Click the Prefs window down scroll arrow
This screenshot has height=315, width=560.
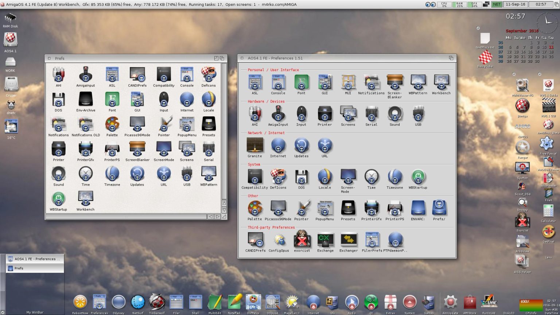pos(224,210)
